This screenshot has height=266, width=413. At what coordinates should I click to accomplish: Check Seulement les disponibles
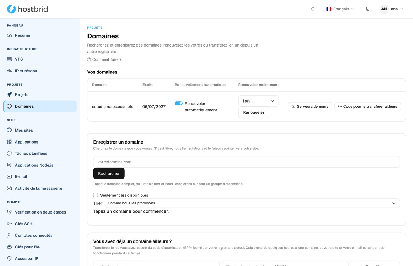point(96,195)
